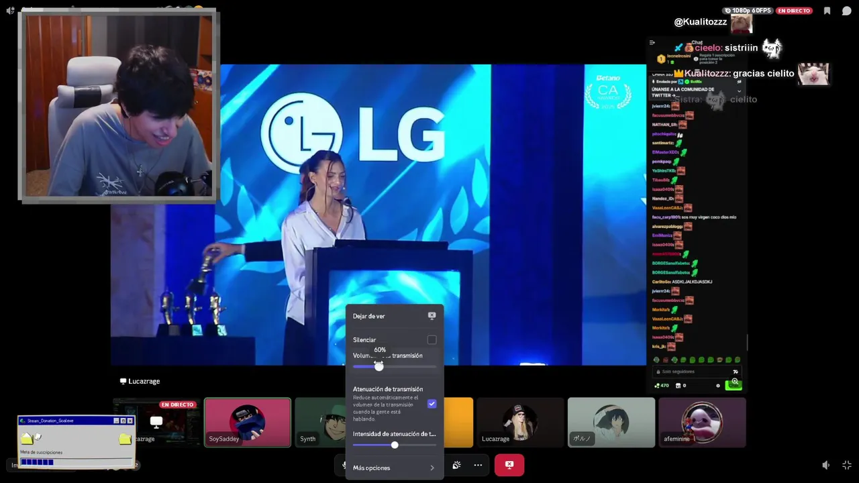Image resolution: width=859 pixels, height=483 pixels.
Task: Select Dejar de ver menu entry
Action: 395,316
